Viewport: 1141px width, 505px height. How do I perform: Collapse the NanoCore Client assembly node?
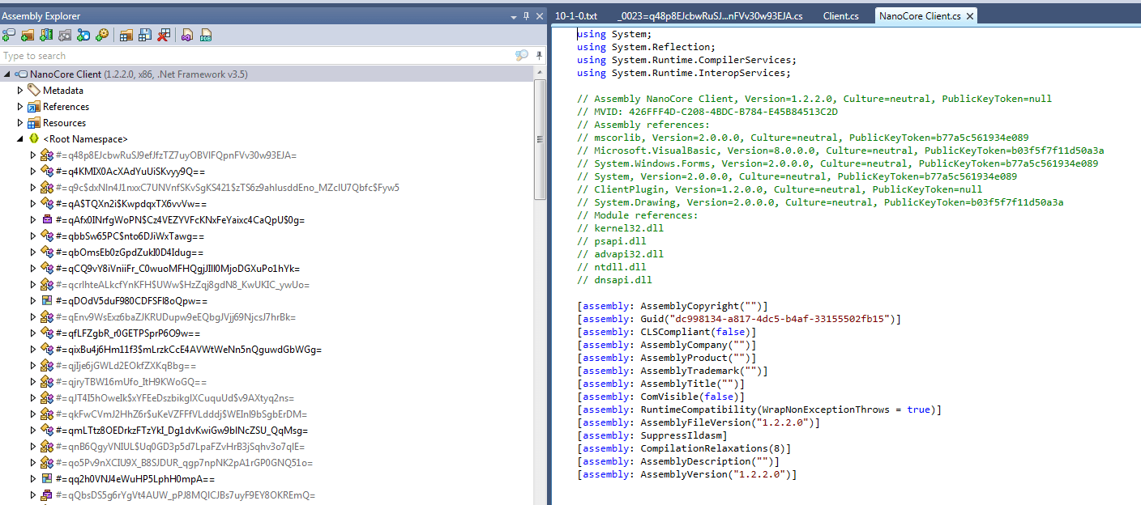pyautogui.click(x=8, y=74)
